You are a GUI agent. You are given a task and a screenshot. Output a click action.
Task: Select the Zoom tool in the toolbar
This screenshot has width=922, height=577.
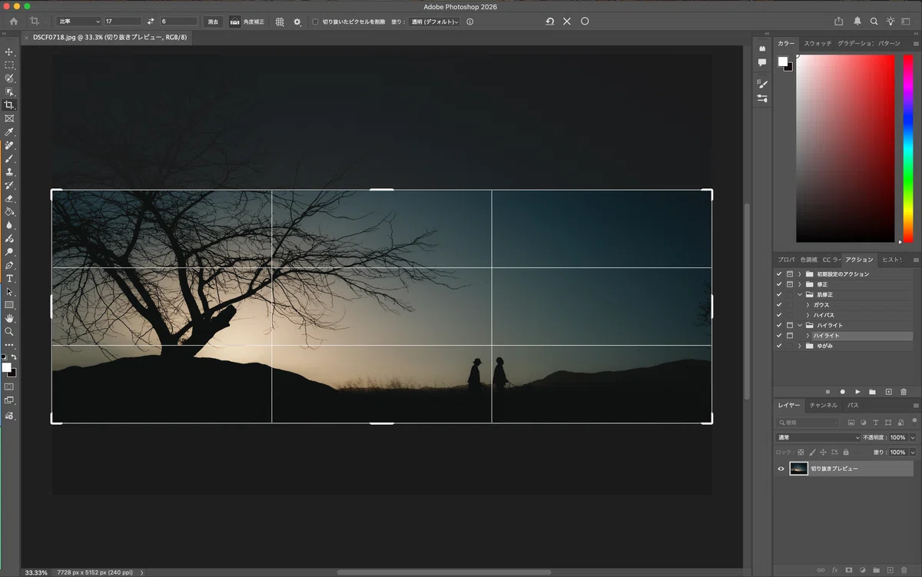tap(9, 331)
